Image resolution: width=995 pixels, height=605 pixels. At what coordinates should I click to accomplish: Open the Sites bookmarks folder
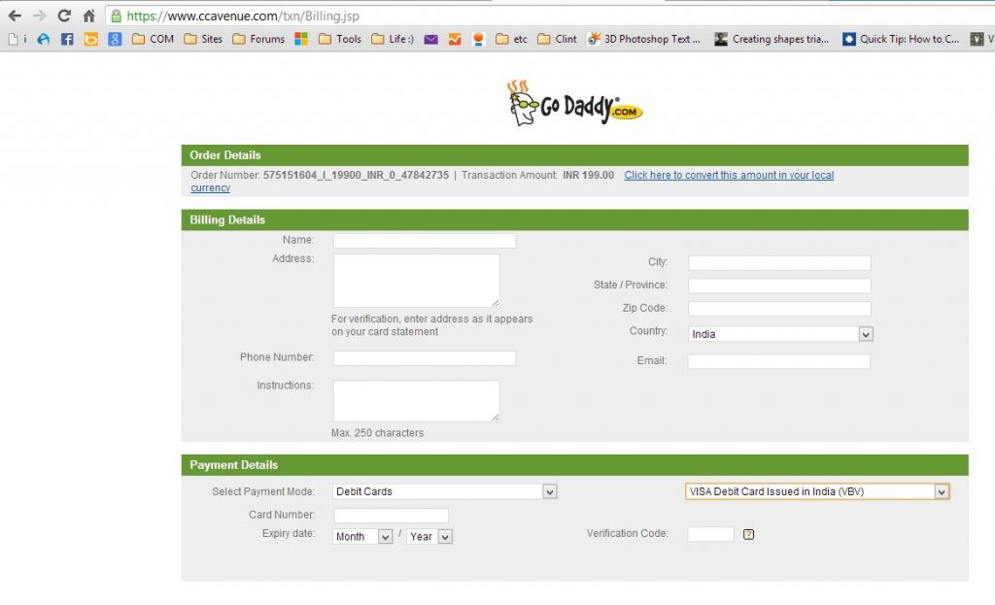pyautogui.click(x=203, y=39)
